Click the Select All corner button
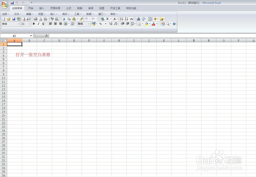 [x=3, y=41]
